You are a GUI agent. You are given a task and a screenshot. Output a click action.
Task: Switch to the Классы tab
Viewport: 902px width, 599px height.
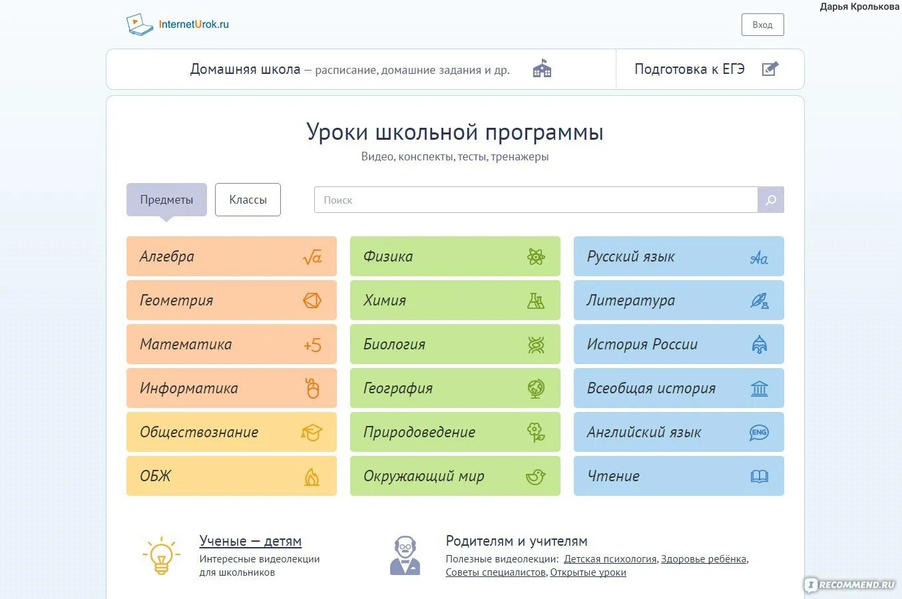click(248, 200)
